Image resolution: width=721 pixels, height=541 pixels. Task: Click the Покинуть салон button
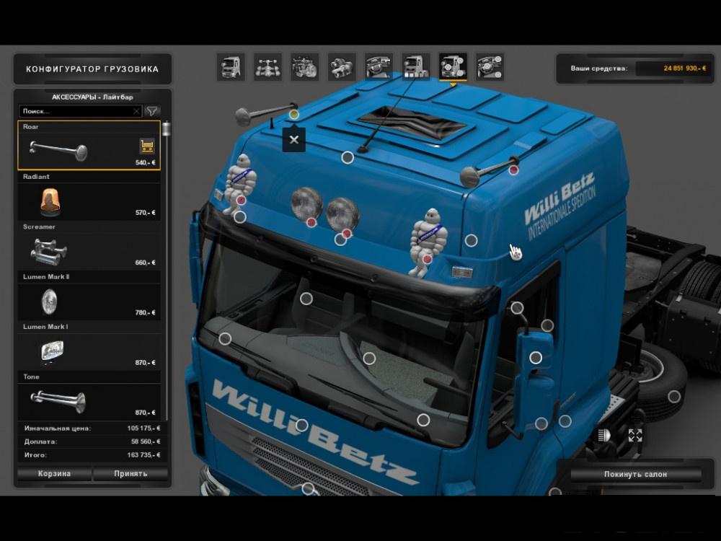[635, 475]
